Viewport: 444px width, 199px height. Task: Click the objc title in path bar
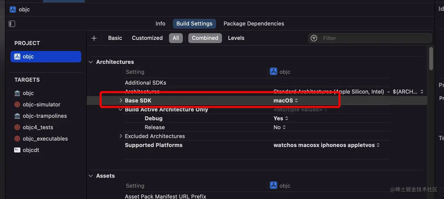[24, 9]
